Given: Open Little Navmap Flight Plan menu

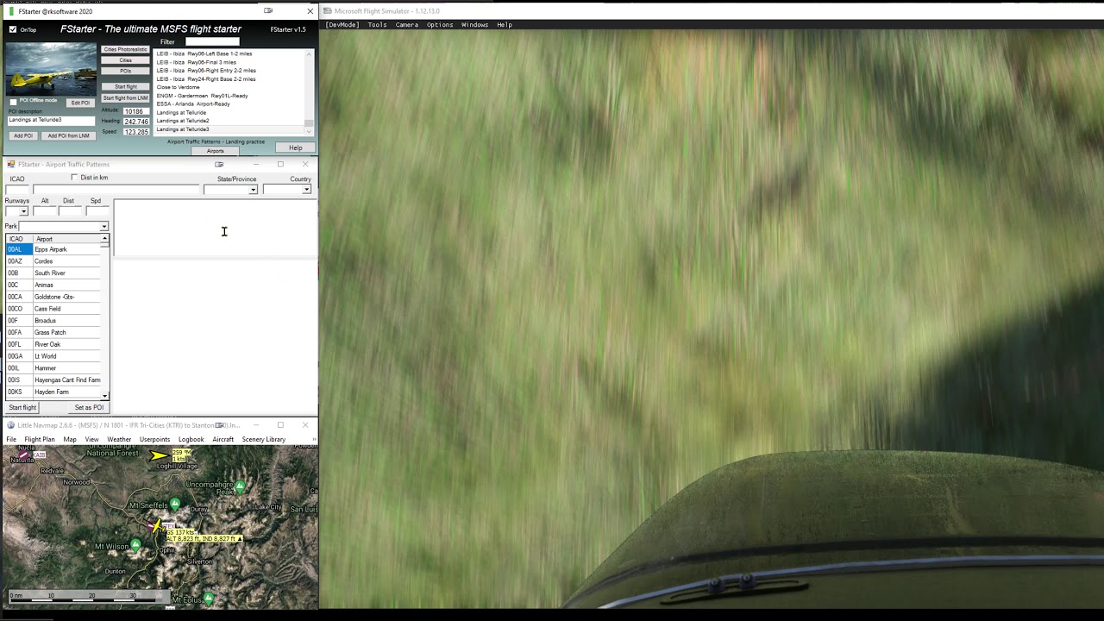Looking at the screenshot, I should point(40,440).
